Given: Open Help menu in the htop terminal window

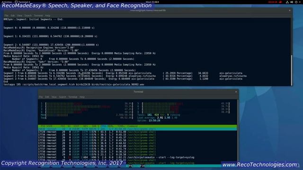Looking at the screenshot, I should (82, 97).
